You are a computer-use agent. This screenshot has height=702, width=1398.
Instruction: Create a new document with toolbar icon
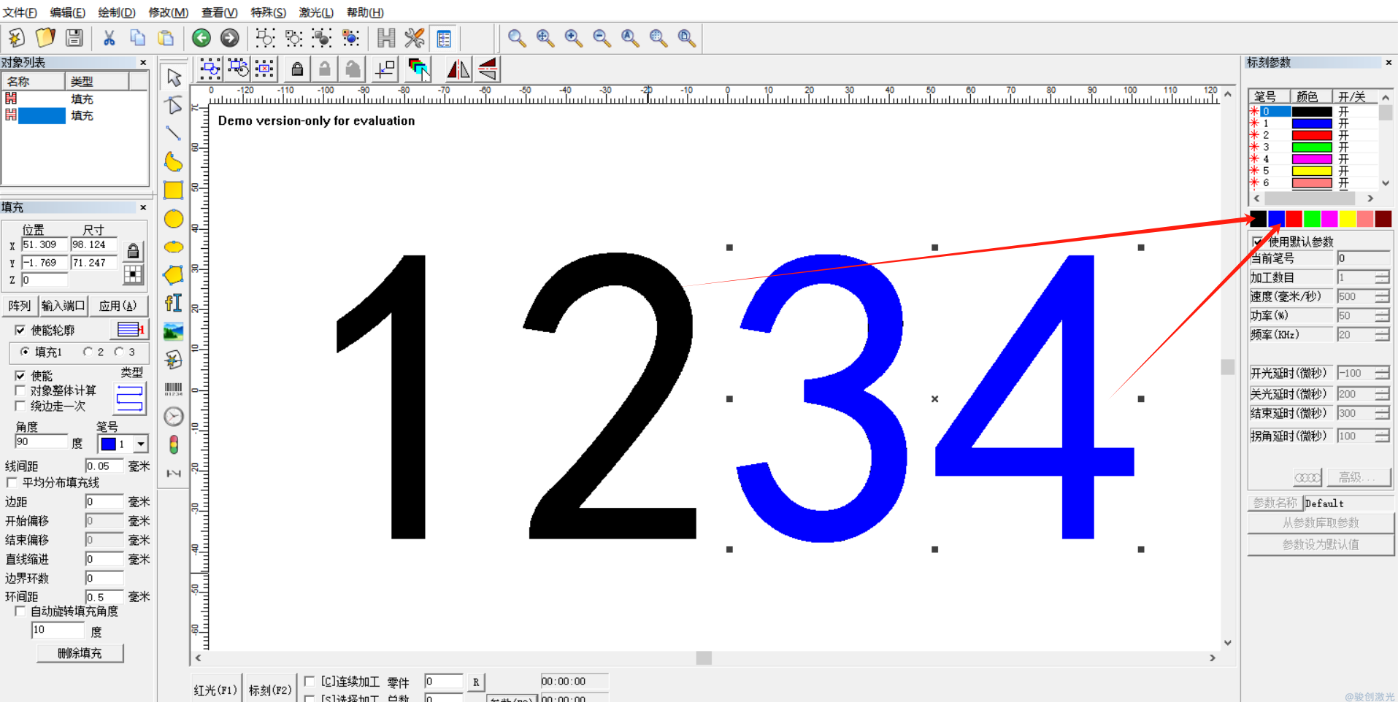(x=16, y=38)
